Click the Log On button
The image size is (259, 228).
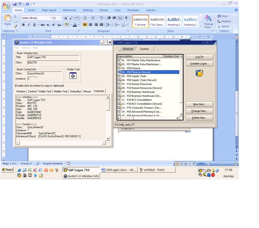[x=199, y=57]
